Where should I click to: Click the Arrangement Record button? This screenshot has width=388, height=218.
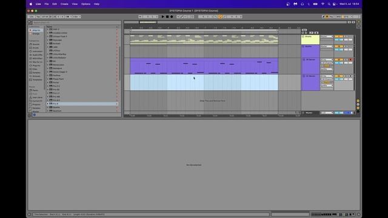[172, 17]
